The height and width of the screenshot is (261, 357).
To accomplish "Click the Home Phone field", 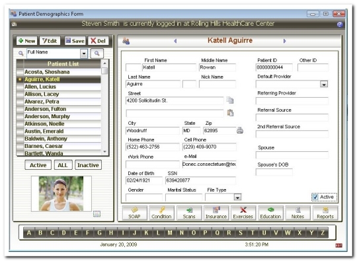I will pos(153,147).
